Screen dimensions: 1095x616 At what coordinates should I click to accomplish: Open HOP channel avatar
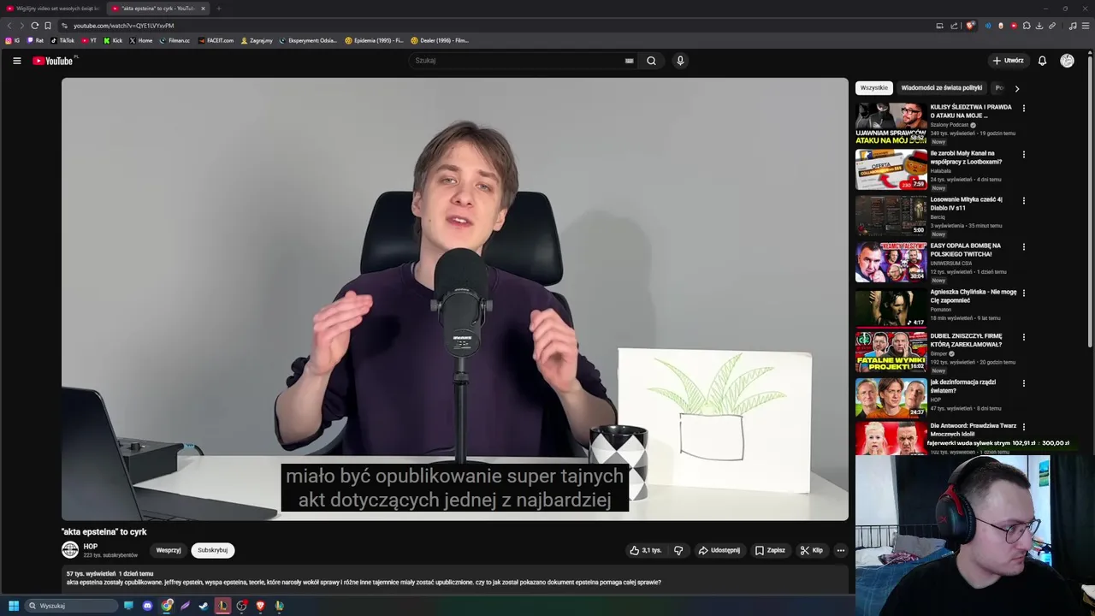70,550
